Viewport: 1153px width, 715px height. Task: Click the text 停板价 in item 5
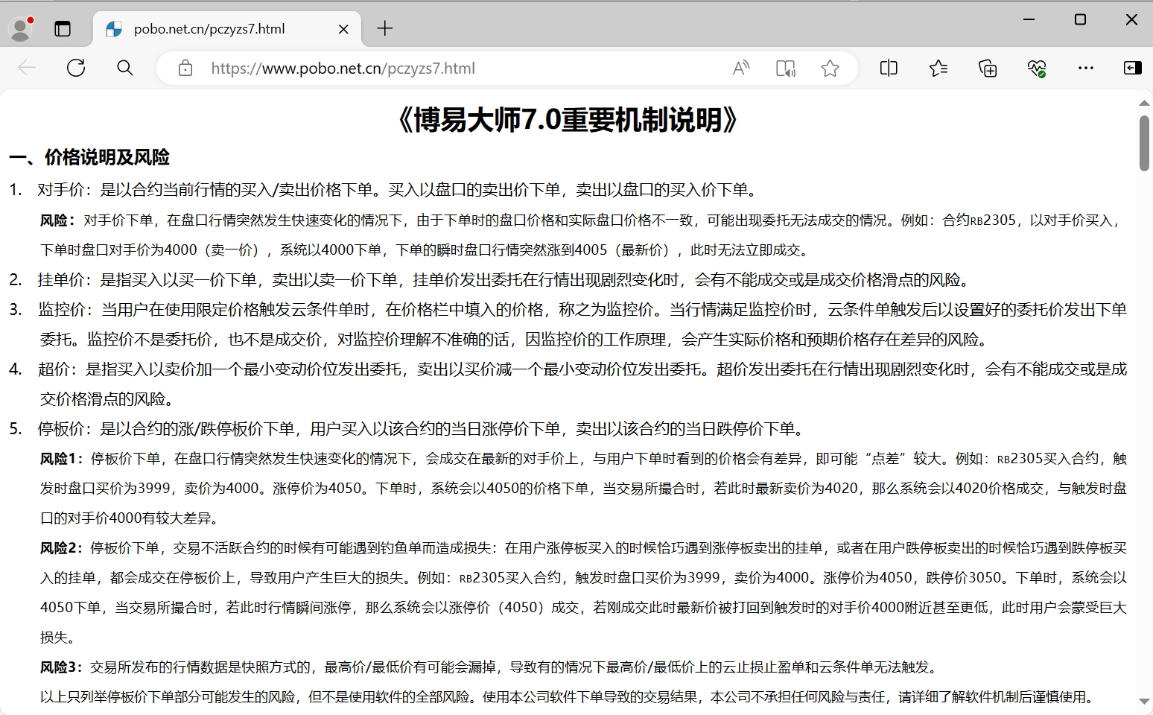tap(61, 428)
